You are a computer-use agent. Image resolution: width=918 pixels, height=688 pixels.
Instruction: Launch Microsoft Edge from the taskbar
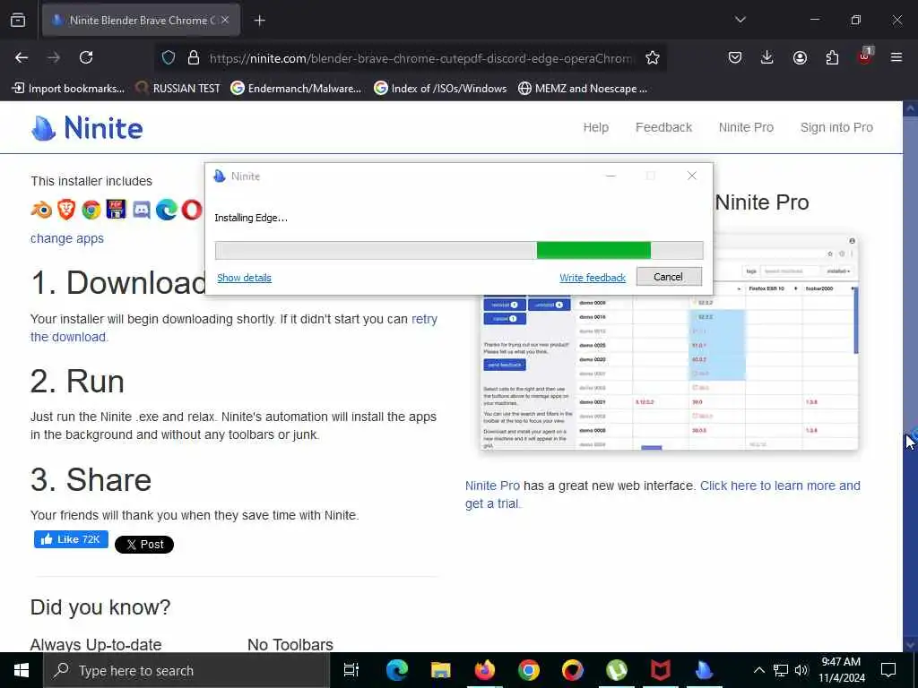coord(396,670)
